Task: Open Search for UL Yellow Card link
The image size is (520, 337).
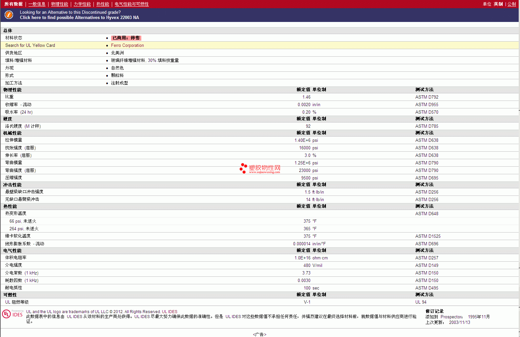Action: 30,46
